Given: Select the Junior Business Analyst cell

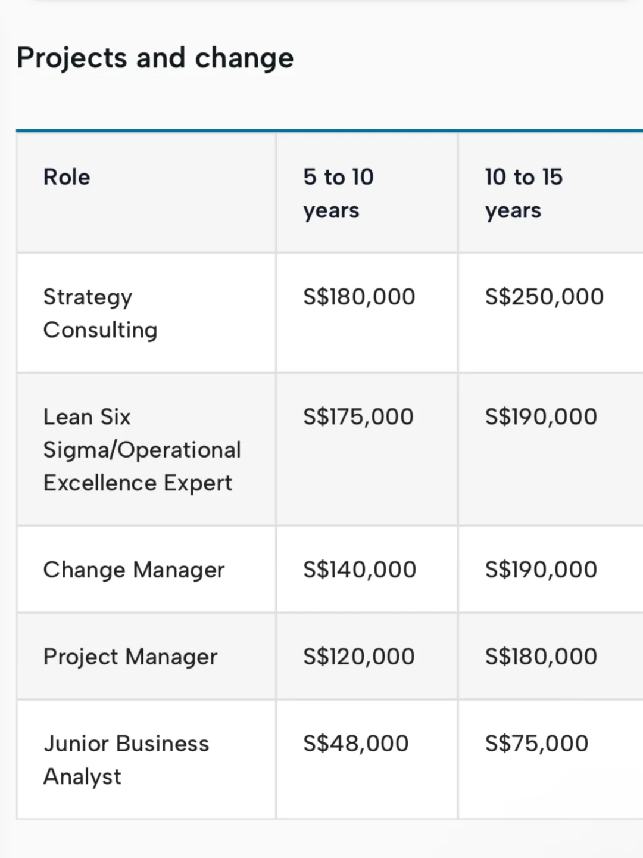Looking at the screenshot, I should 126,760.
